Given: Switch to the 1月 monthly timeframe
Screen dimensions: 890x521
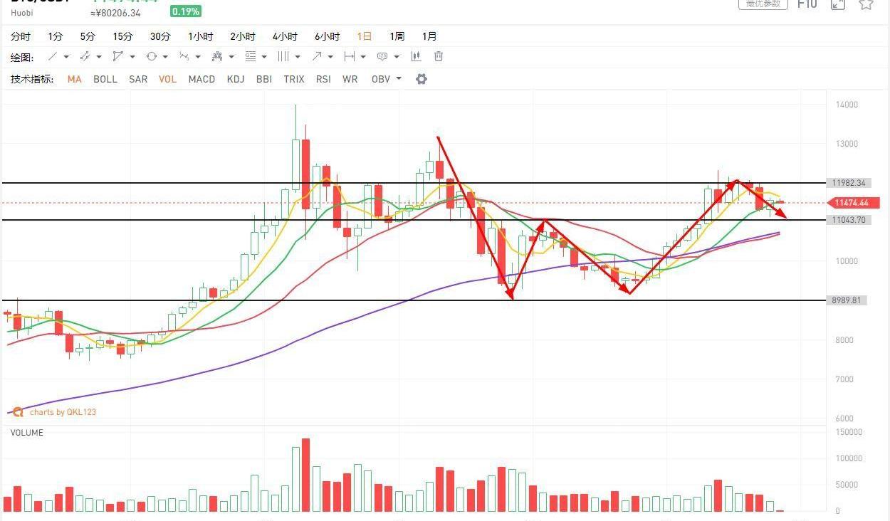Looking at the screenshot, I should tap(429, 36).
